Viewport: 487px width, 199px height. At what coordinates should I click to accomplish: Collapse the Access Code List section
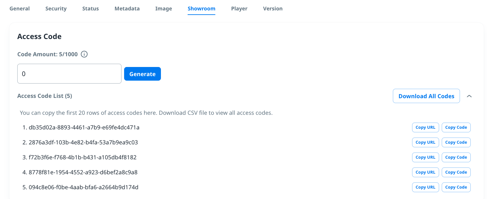[x=469, y=96]
